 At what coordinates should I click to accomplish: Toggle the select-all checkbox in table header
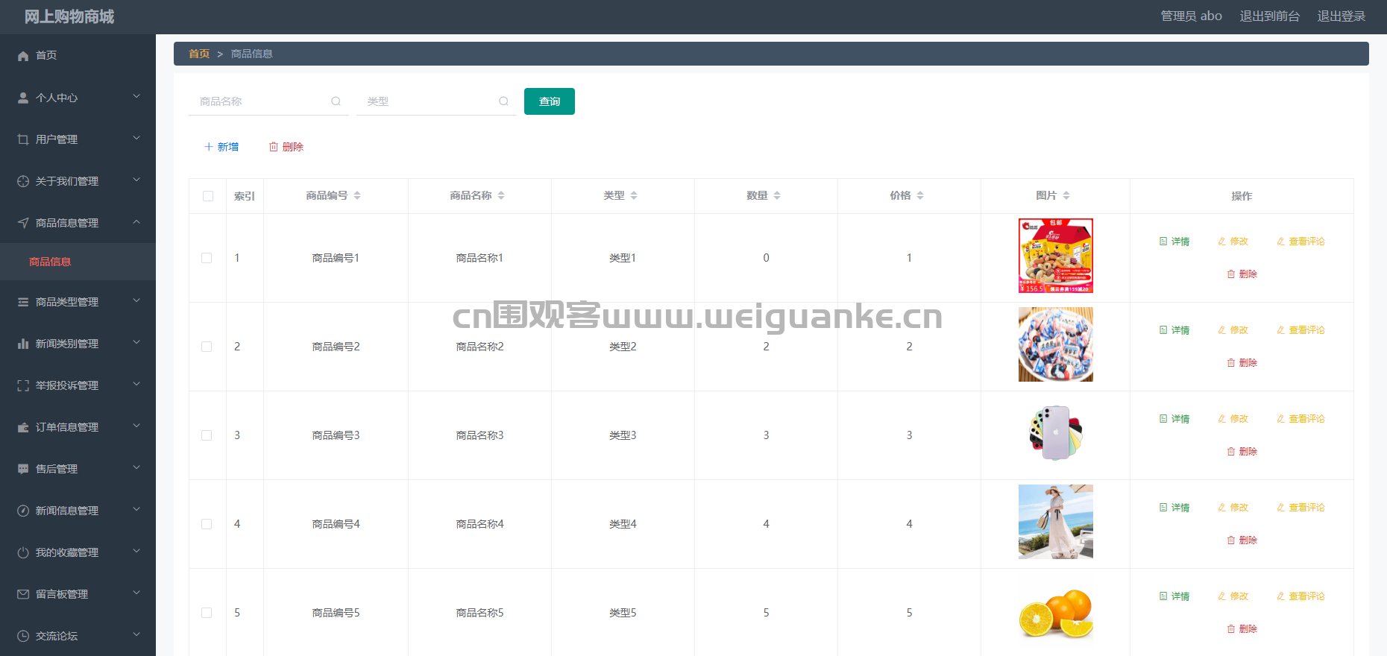(208, 196)
